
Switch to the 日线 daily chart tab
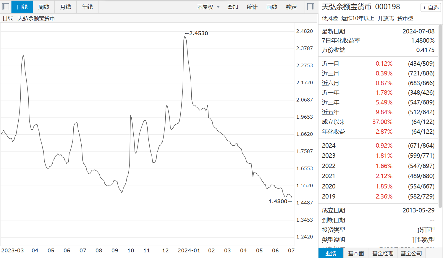[x=22, y=7]
